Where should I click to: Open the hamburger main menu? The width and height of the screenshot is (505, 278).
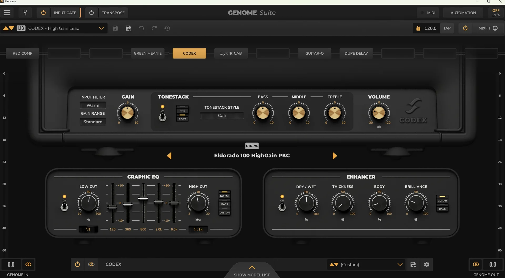[x=7, y=13]
